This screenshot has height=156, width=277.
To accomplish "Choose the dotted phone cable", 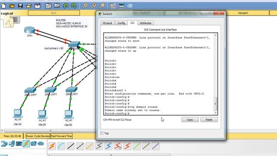I will 99,146.
